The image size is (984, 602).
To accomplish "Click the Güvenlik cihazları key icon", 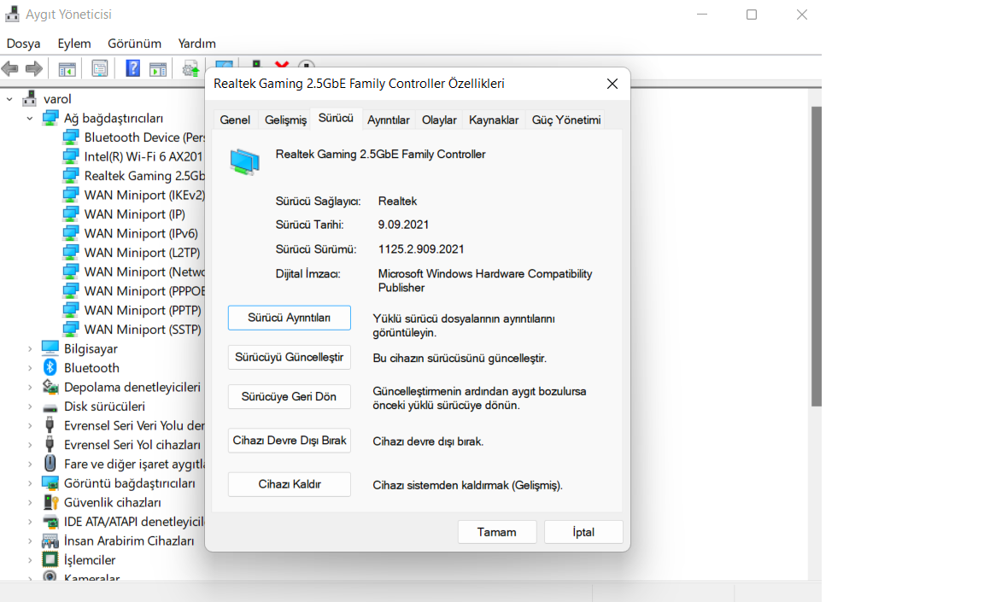I will pos(50,502).
